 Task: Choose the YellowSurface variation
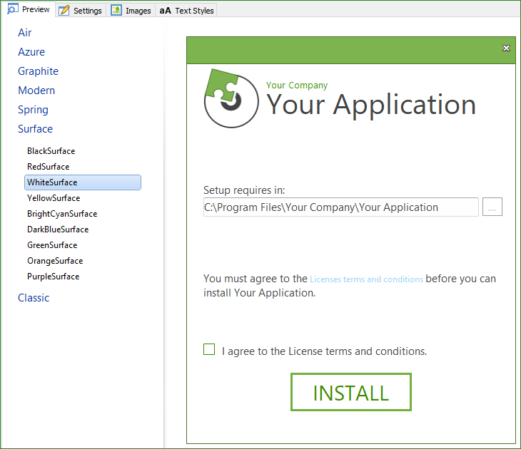(x=54, y=198)
